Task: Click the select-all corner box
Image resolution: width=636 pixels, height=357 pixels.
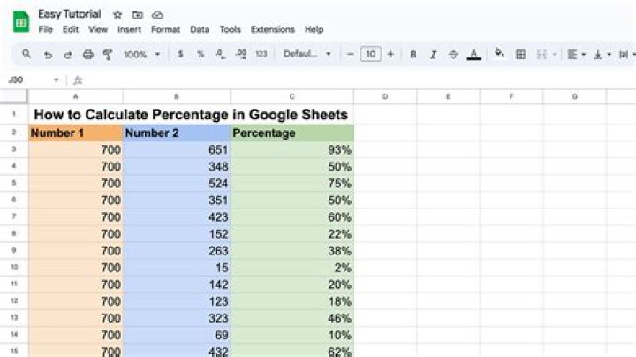Action: point(14,96)
